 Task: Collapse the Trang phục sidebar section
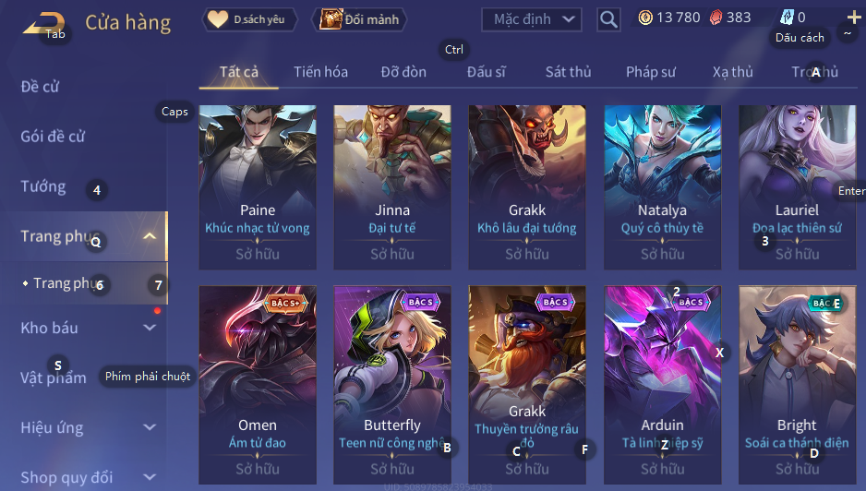(x=150, y=236)
